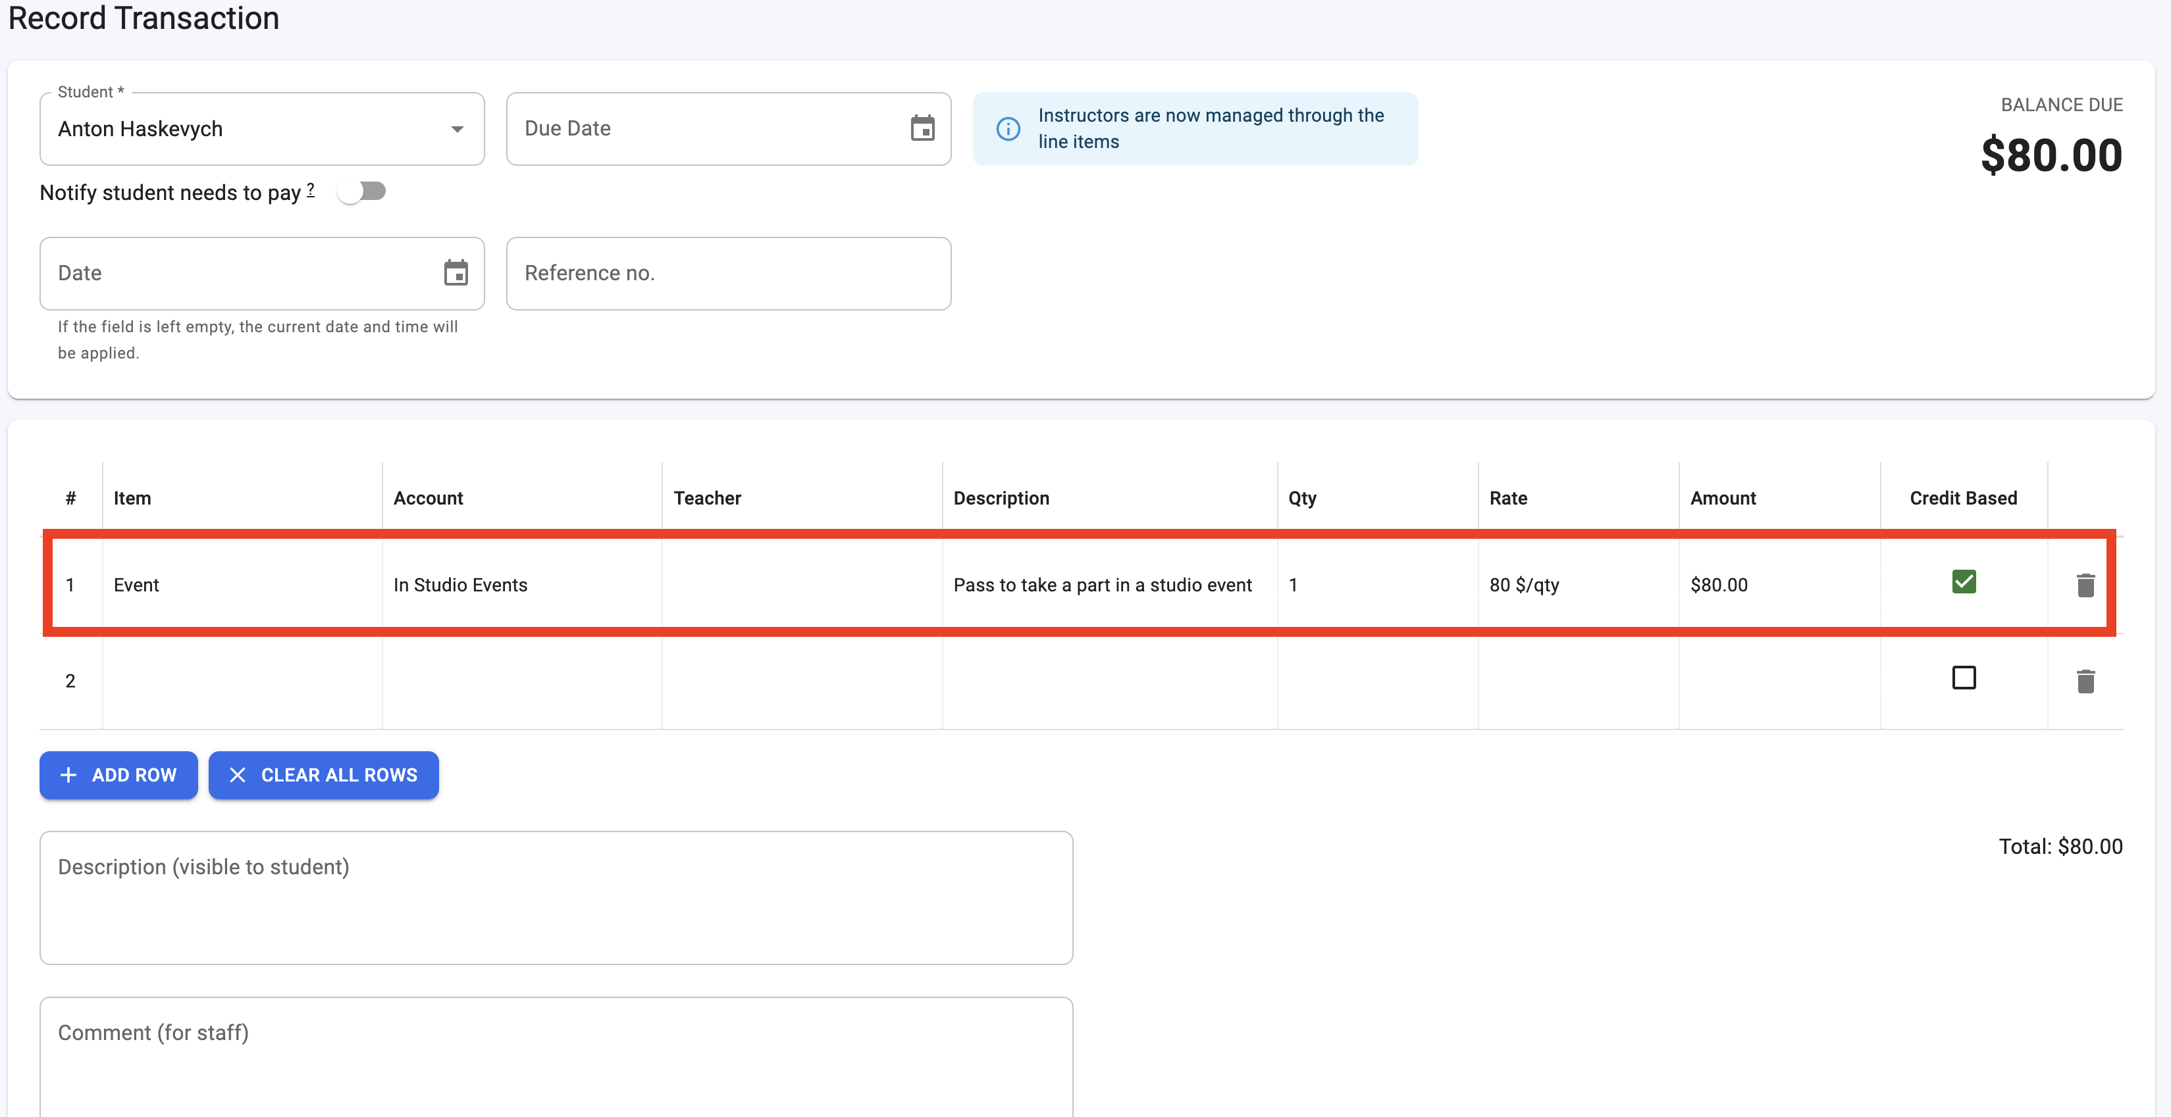Toggle Notify student needs to pay switch
Image resolution: width=2171 pixels, height=1117 pixels.
pos(361,192)
